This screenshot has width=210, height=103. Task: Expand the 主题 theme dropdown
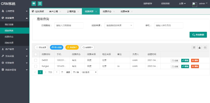[182, 4]
